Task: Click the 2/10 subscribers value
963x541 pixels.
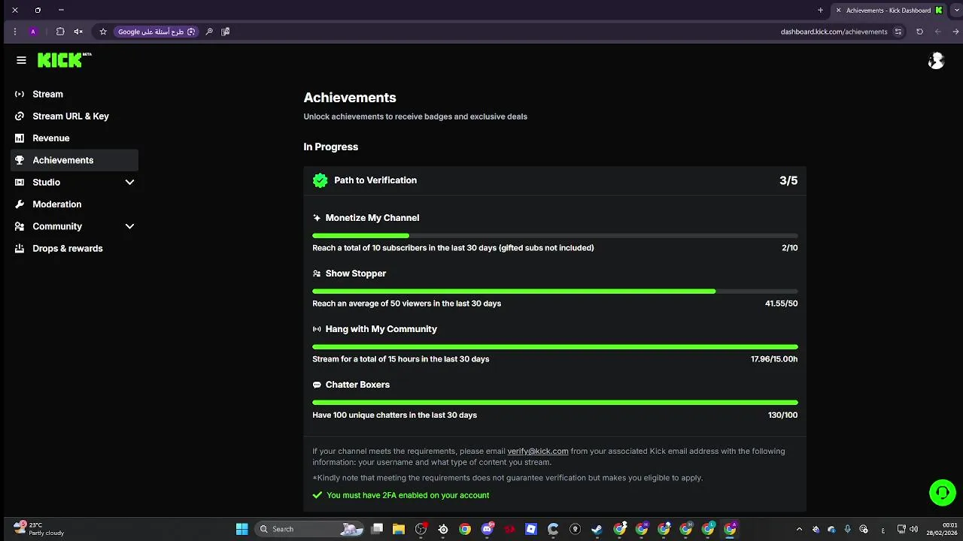Action: point(790,248)
